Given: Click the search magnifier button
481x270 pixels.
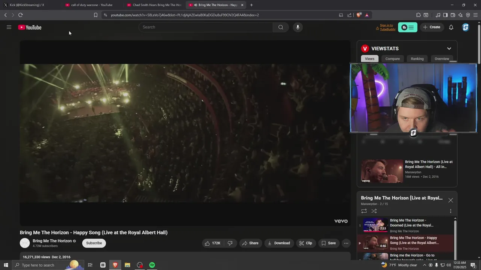Looking at the screenshot, I should 281,27.
